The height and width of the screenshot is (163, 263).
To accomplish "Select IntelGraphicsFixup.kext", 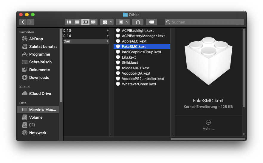I will click(142, 52).
